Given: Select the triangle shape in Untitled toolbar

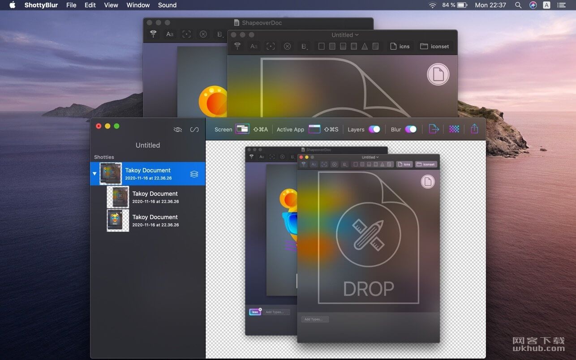Looking at the screenshot, I should click(x=365, y=46).
